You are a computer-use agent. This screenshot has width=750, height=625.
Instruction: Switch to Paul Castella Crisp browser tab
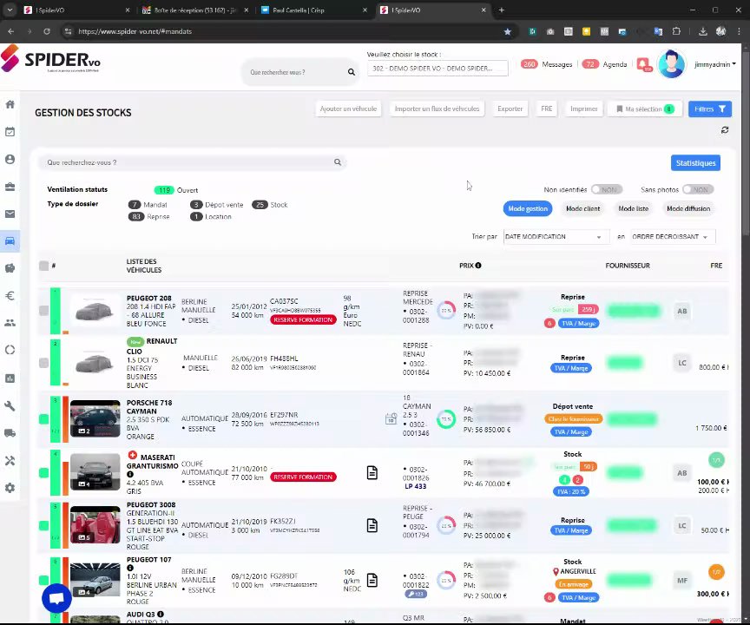pyautogui.click(x=313, y=10)
